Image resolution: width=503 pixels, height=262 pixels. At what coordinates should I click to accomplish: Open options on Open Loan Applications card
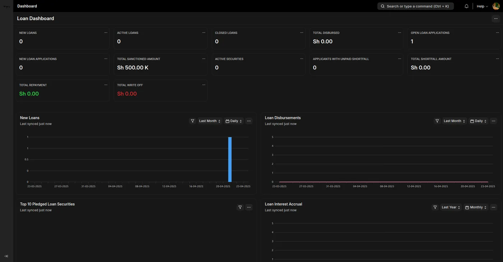(x=498, y=33)
